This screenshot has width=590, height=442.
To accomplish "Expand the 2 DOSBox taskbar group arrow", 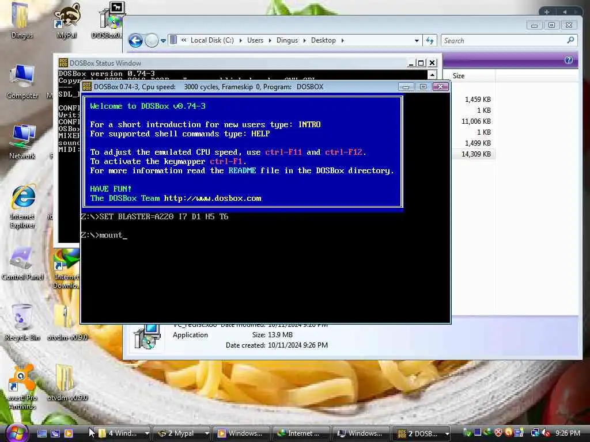I will click(447, 433).
